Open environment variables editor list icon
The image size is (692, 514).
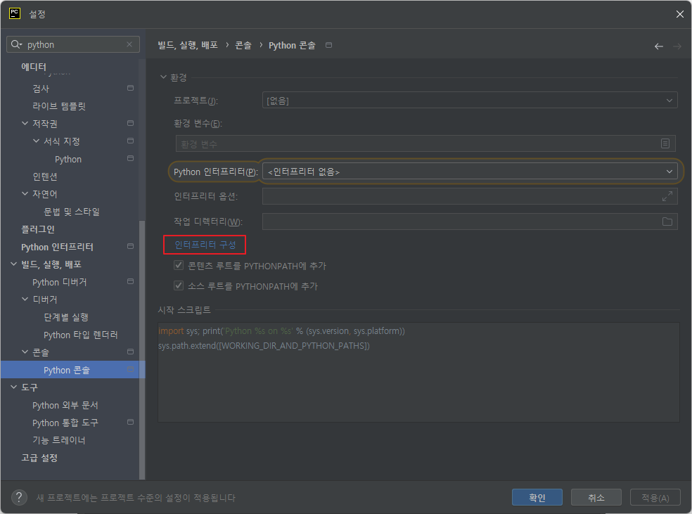[x=665, y=143]
